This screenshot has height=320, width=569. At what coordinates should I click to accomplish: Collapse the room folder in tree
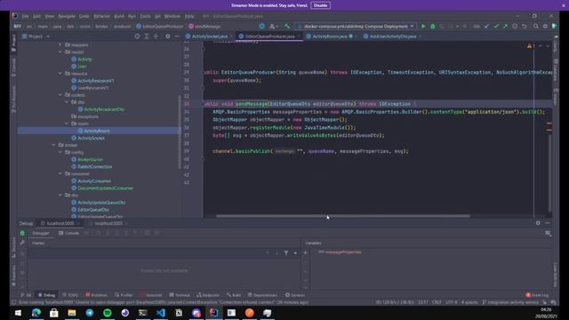67,124
